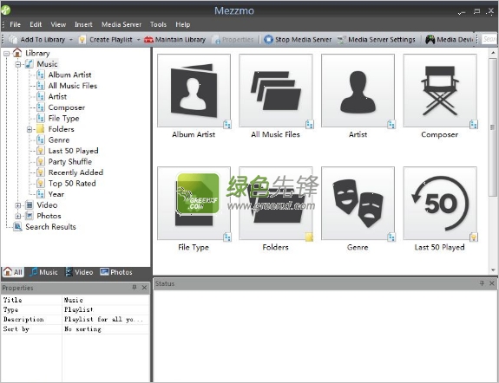The image size is (499, 383).
Task: Click the Media Server Settings icon
Action: coord(341,40)
